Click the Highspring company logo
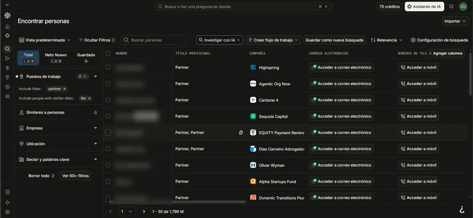This screenshot has height=218, width=473. [x=253, y=67]
